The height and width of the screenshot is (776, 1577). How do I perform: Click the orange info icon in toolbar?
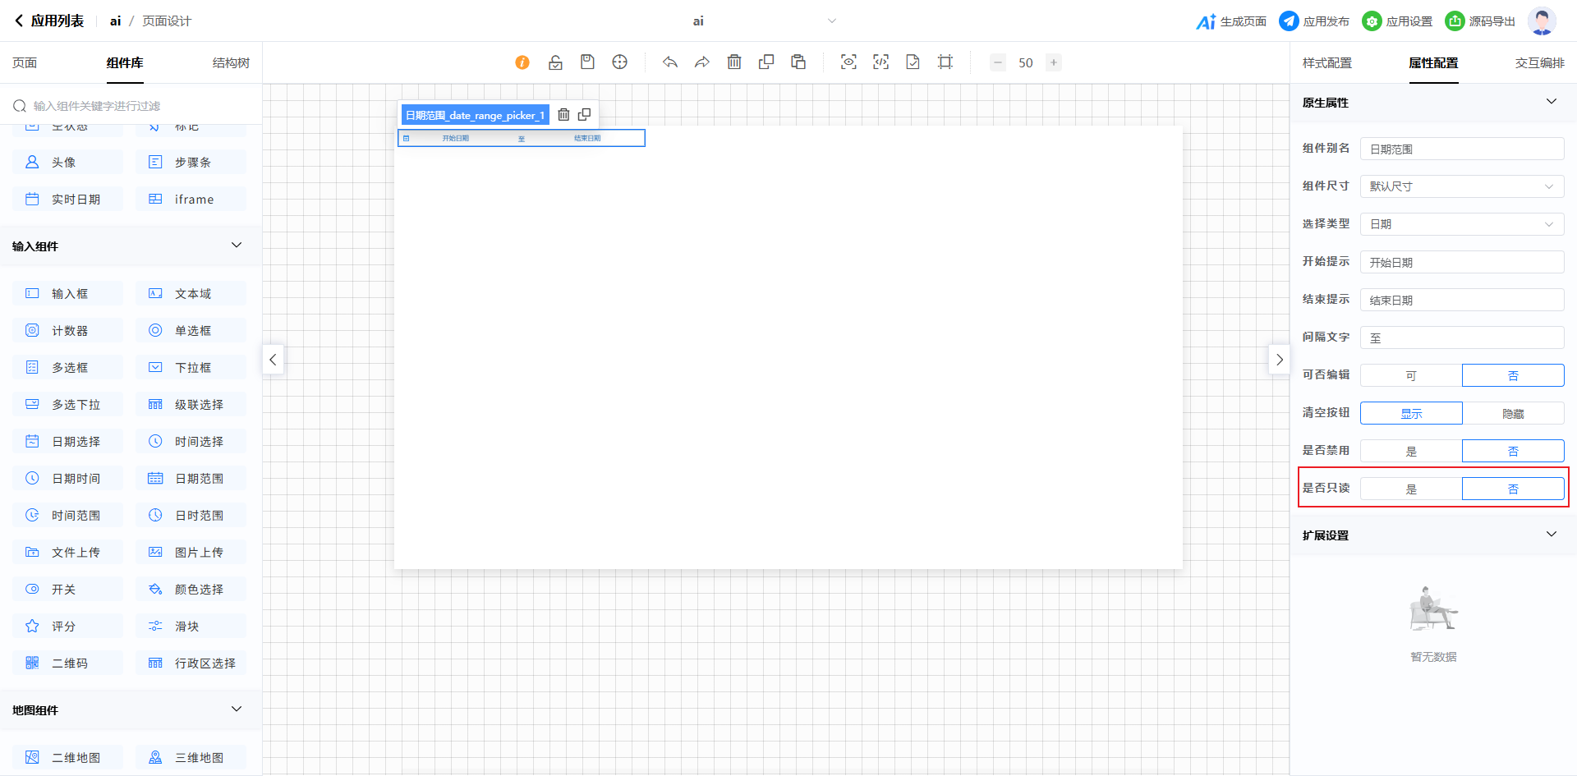click(x=522, y=62)
